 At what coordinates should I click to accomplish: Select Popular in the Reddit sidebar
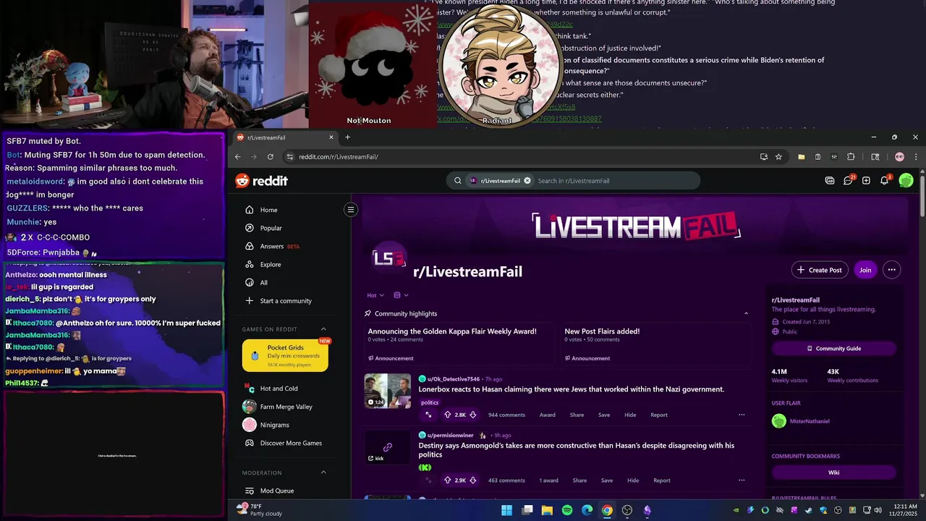click(288, 228)
